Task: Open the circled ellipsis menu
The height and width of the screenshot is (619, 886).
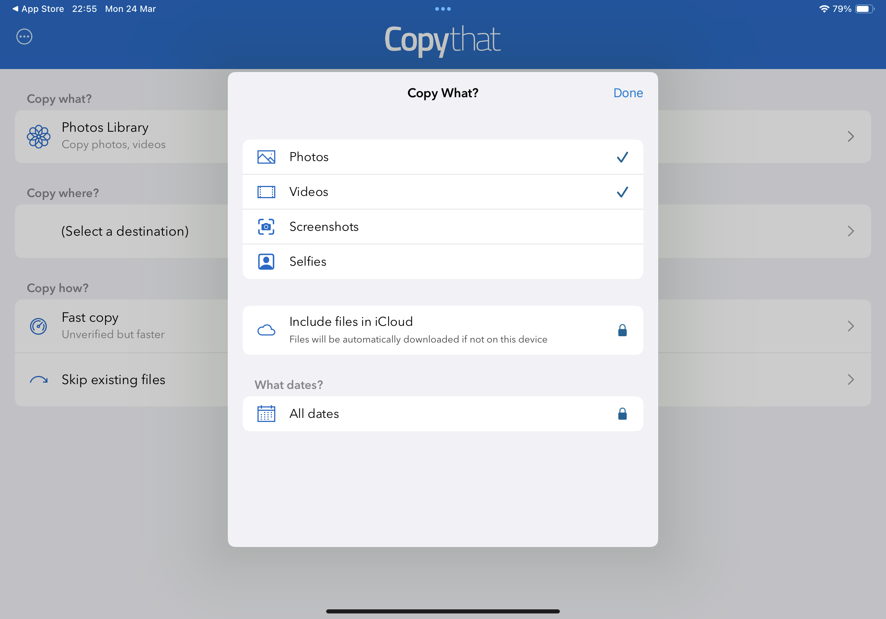Action: click(24, 37)
